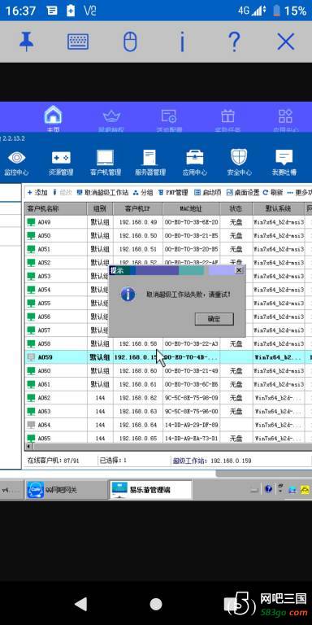312x625 pixels.
Task: Tap the Android home button
Action: 156,605
